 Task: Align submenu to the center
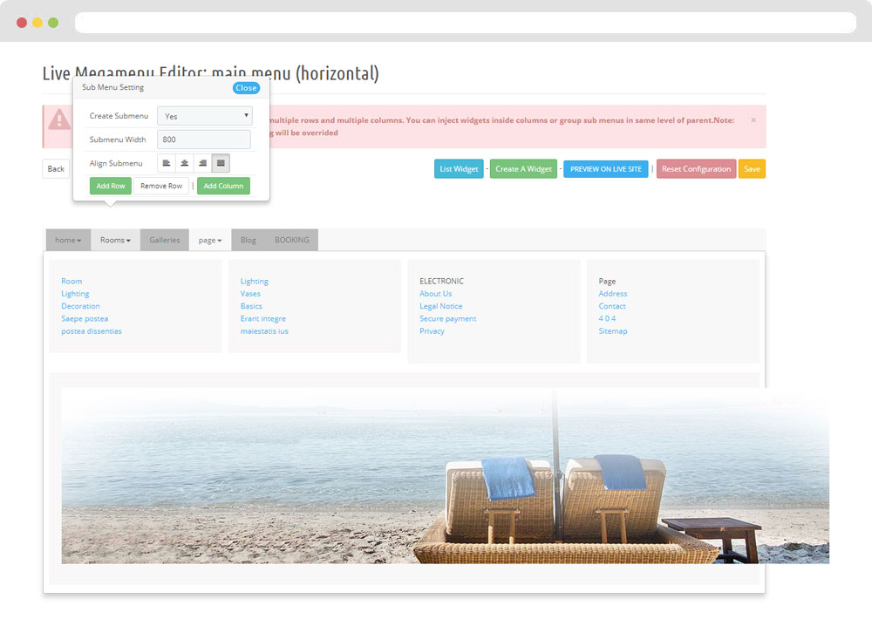coord(185,163)
